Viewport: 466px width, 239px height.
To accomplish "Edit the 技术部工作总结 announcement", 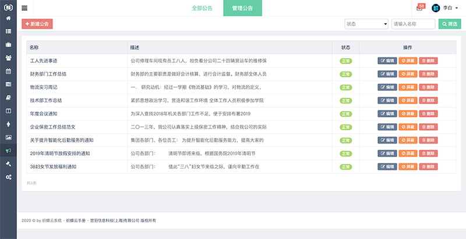I will (387, 101).
